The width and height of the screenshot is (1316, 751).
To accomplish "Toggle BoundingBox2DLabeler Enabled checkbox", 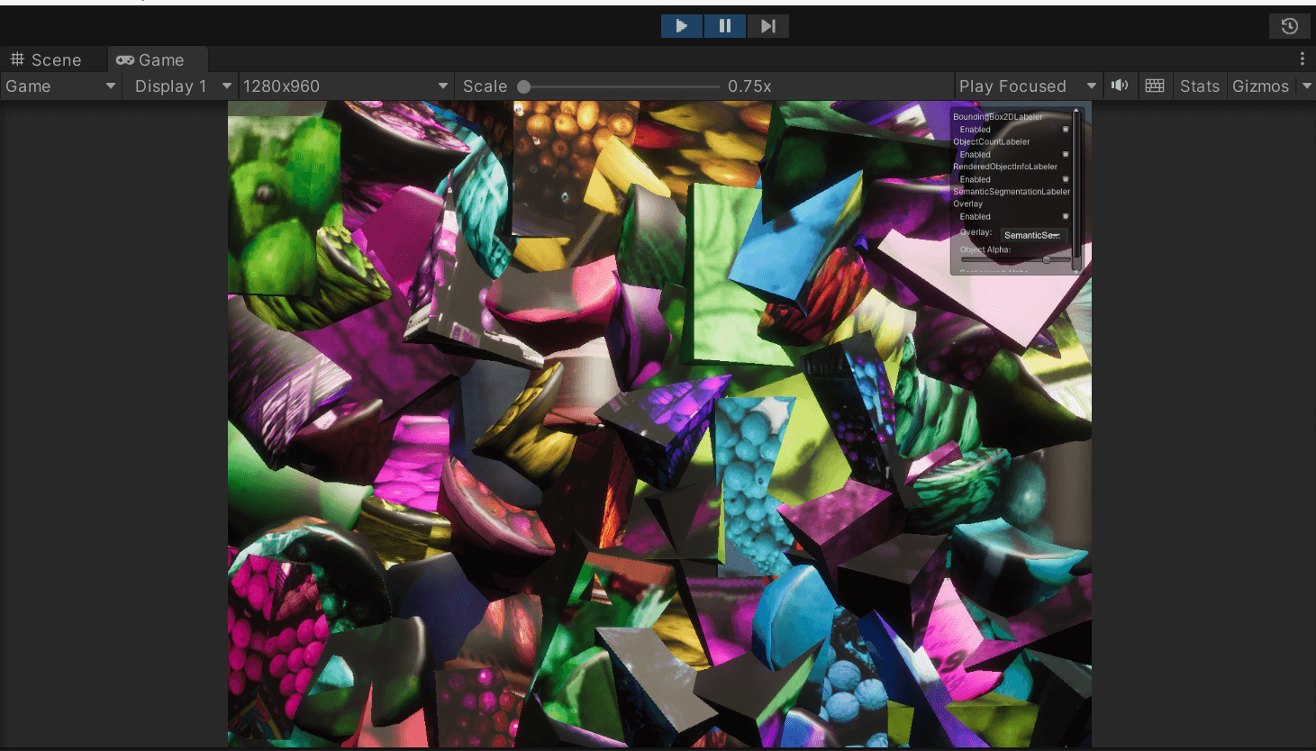I will [1066, 130].
